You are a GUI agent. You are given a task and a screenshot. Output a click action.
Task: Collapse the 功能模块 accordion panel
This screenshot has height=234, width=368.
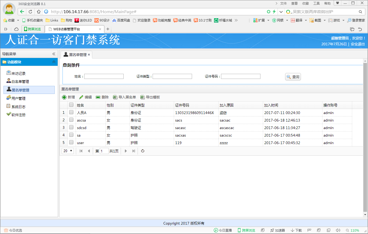pyautogui.click(x=54, y=62)
